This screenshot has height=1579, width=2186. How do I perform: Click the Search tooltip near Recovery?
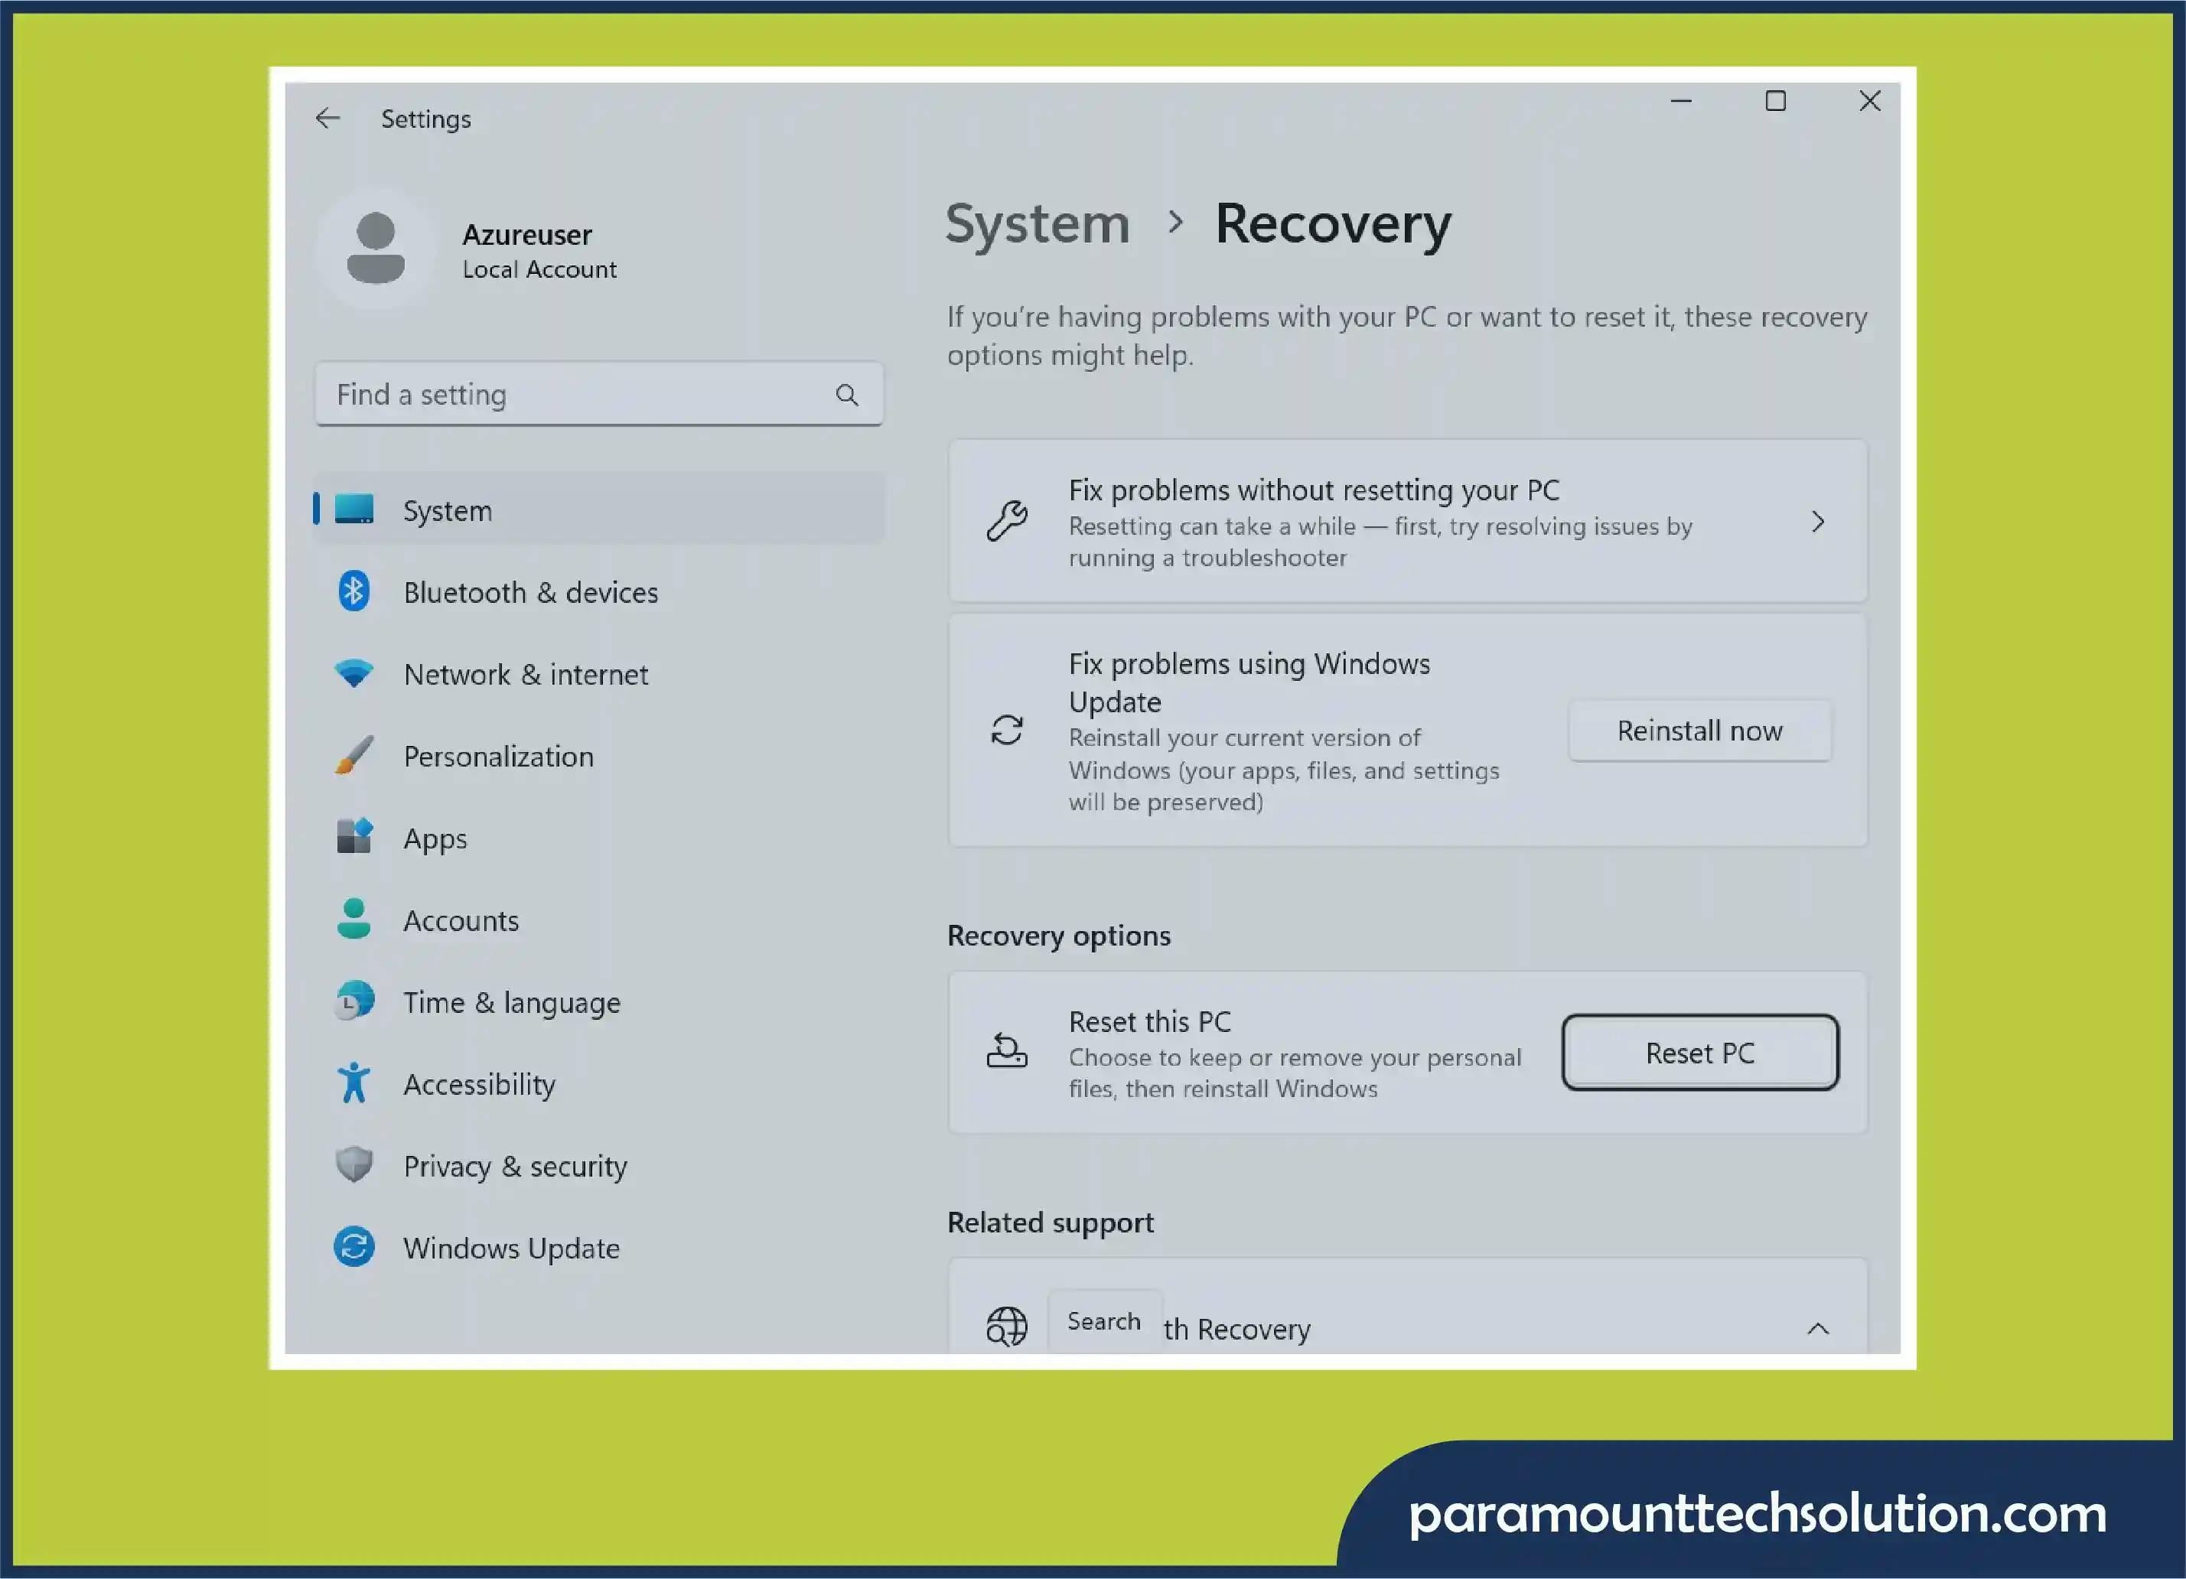1103,1320
